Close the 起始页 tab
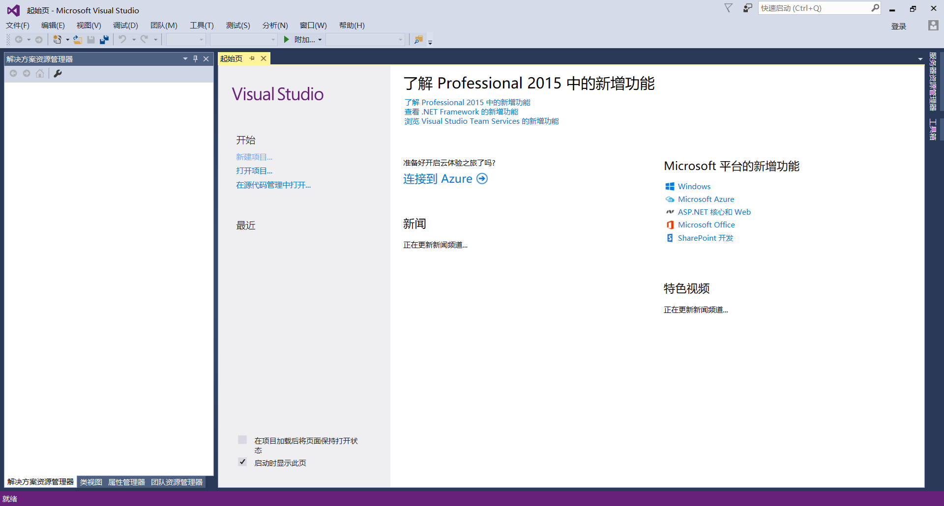 [x=264, y=58]
